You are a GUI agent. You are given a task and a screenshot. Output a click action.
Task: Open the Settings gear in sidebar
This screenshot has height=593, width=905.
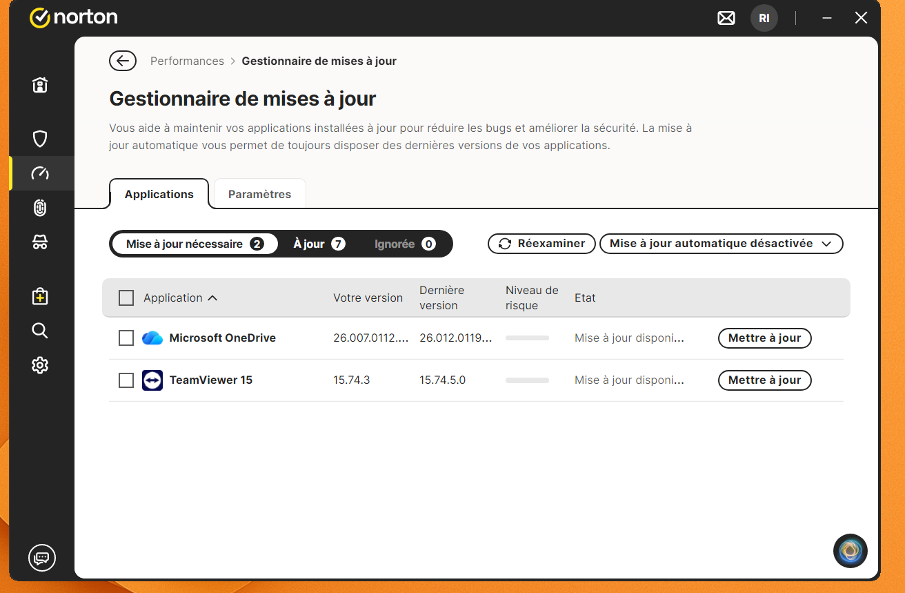pyautogui.click(x=40, y=365)
